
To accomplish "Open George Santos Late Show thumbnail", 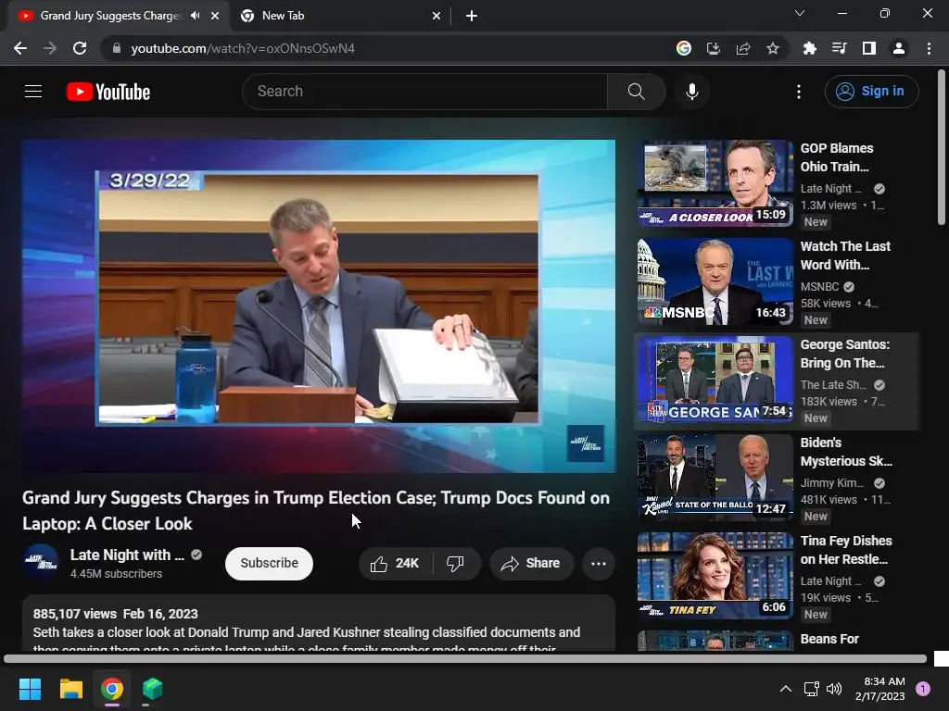I will pos(715,379).
